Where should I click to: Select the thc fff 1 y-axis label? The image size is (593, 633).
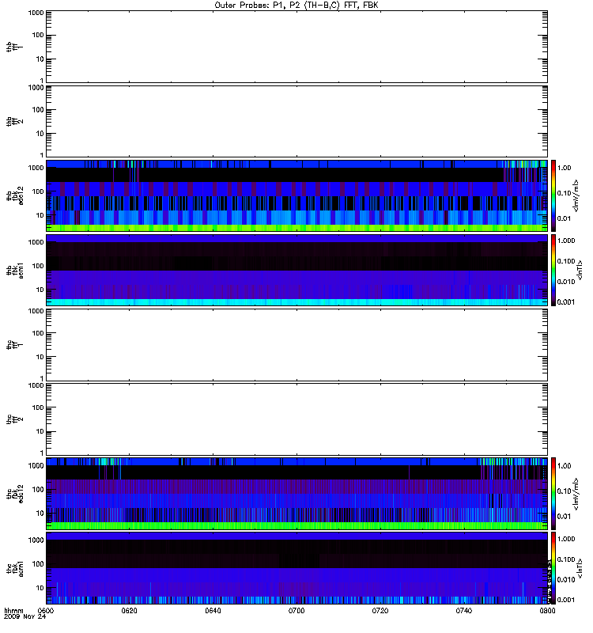(13, 345)
